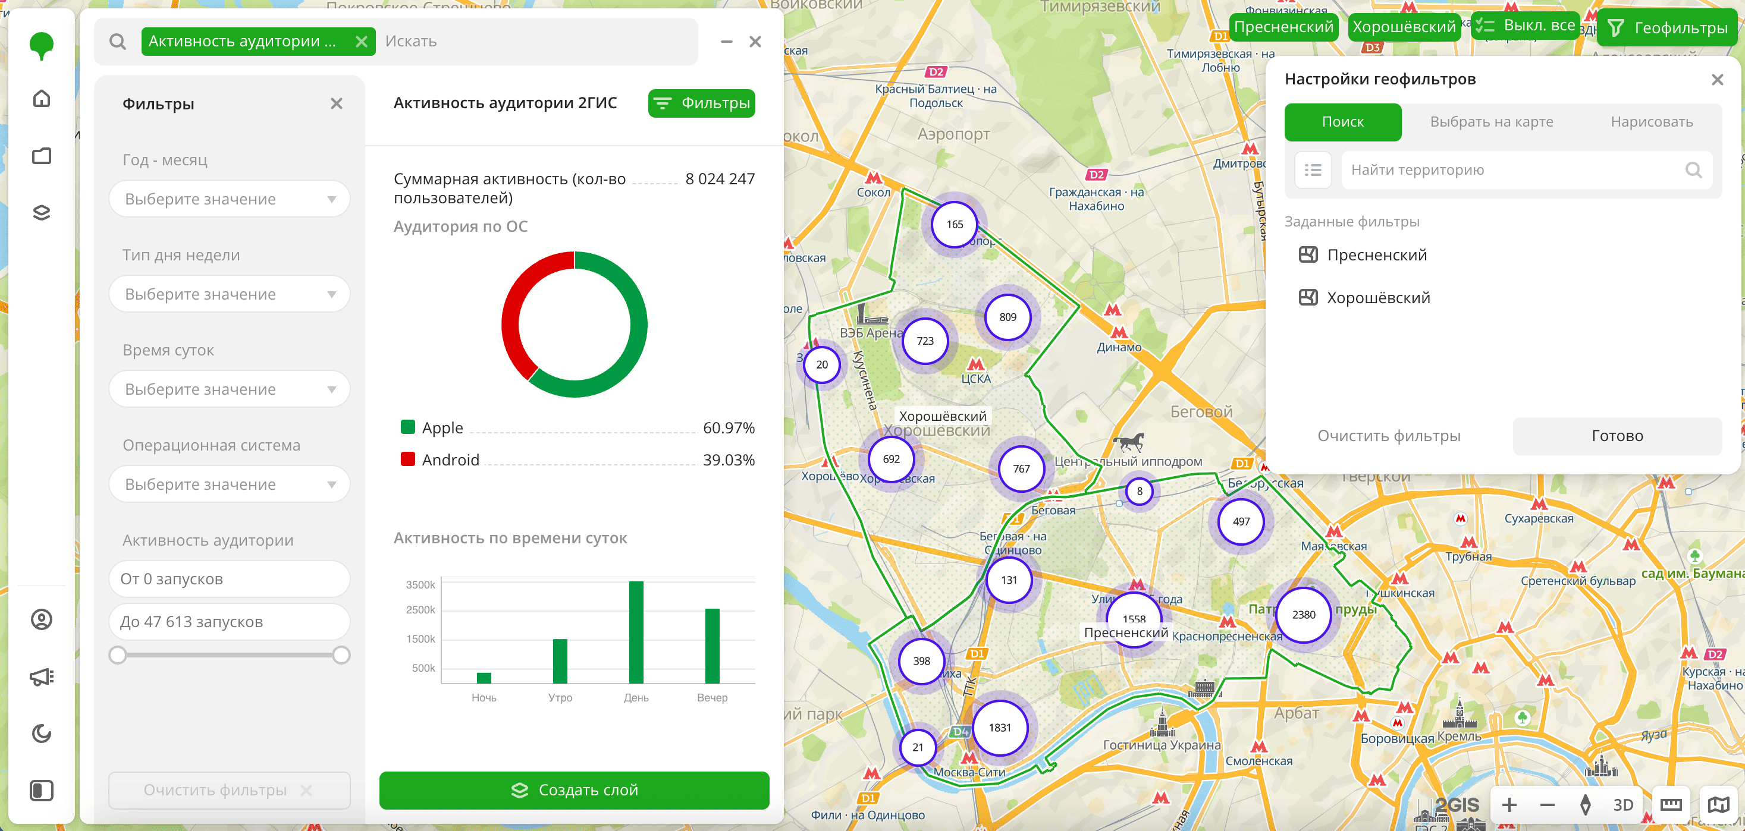Open territory list icon in geofilters
Viewport: 1745px width, 831px height.
(1313, 170)
